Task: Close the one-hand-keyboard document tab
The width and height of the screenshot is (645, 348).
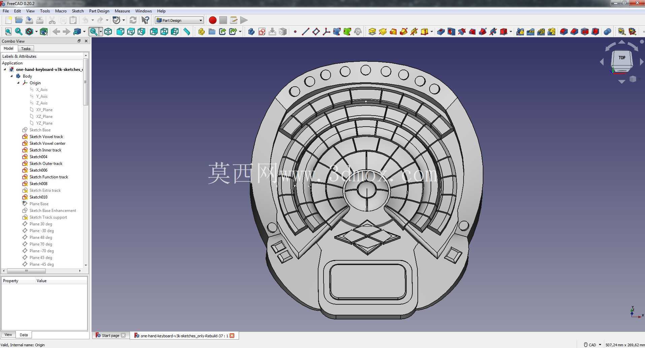Action: coord(232,336)
